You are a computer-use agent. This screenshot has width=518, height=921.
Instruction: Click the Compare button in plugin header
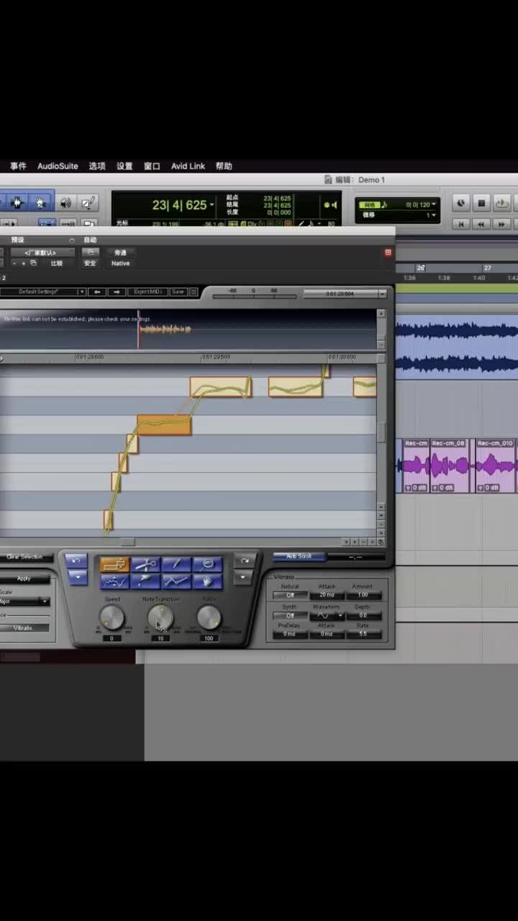click(56, 263)
